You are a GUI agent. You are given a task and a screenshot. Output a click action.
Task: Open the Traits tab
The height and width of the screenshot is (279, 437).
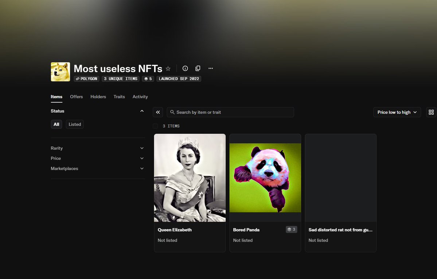tap(119, 97)
